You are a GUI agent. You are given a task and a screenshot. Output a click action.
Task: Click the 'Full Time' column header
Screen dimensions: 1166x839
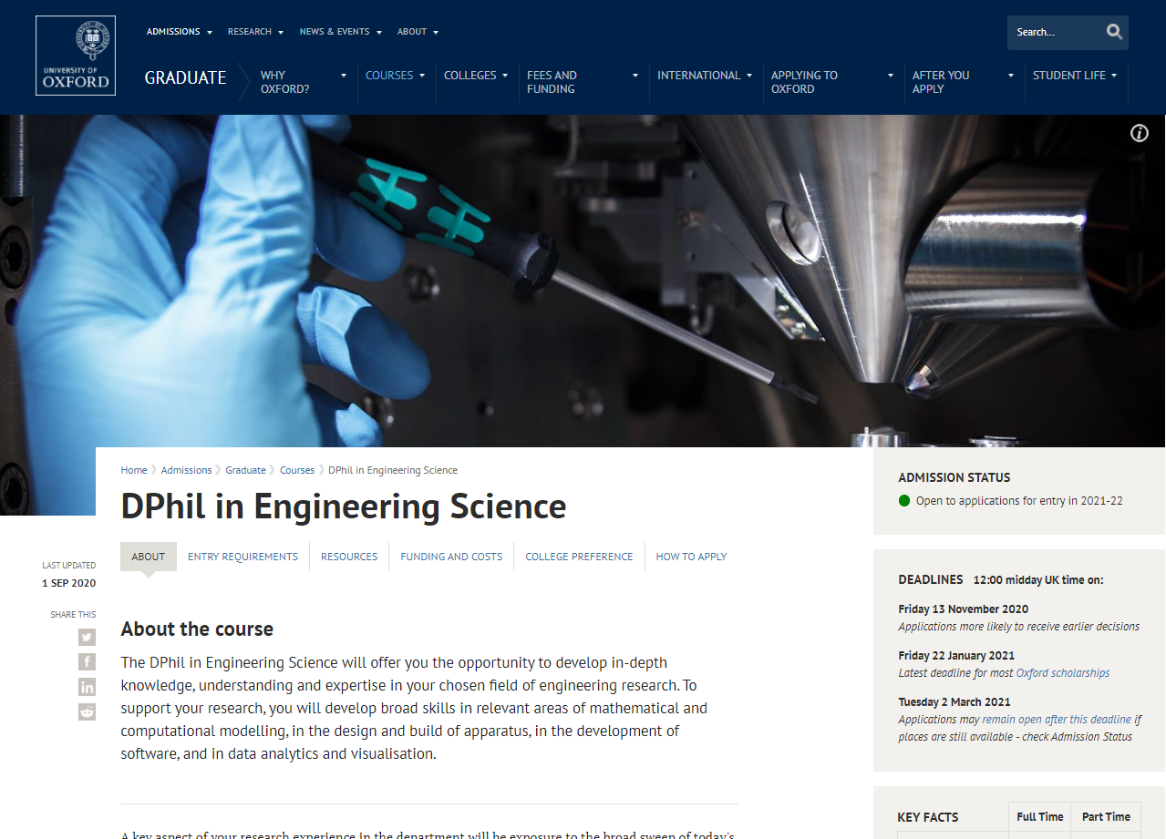[1039, 817]
